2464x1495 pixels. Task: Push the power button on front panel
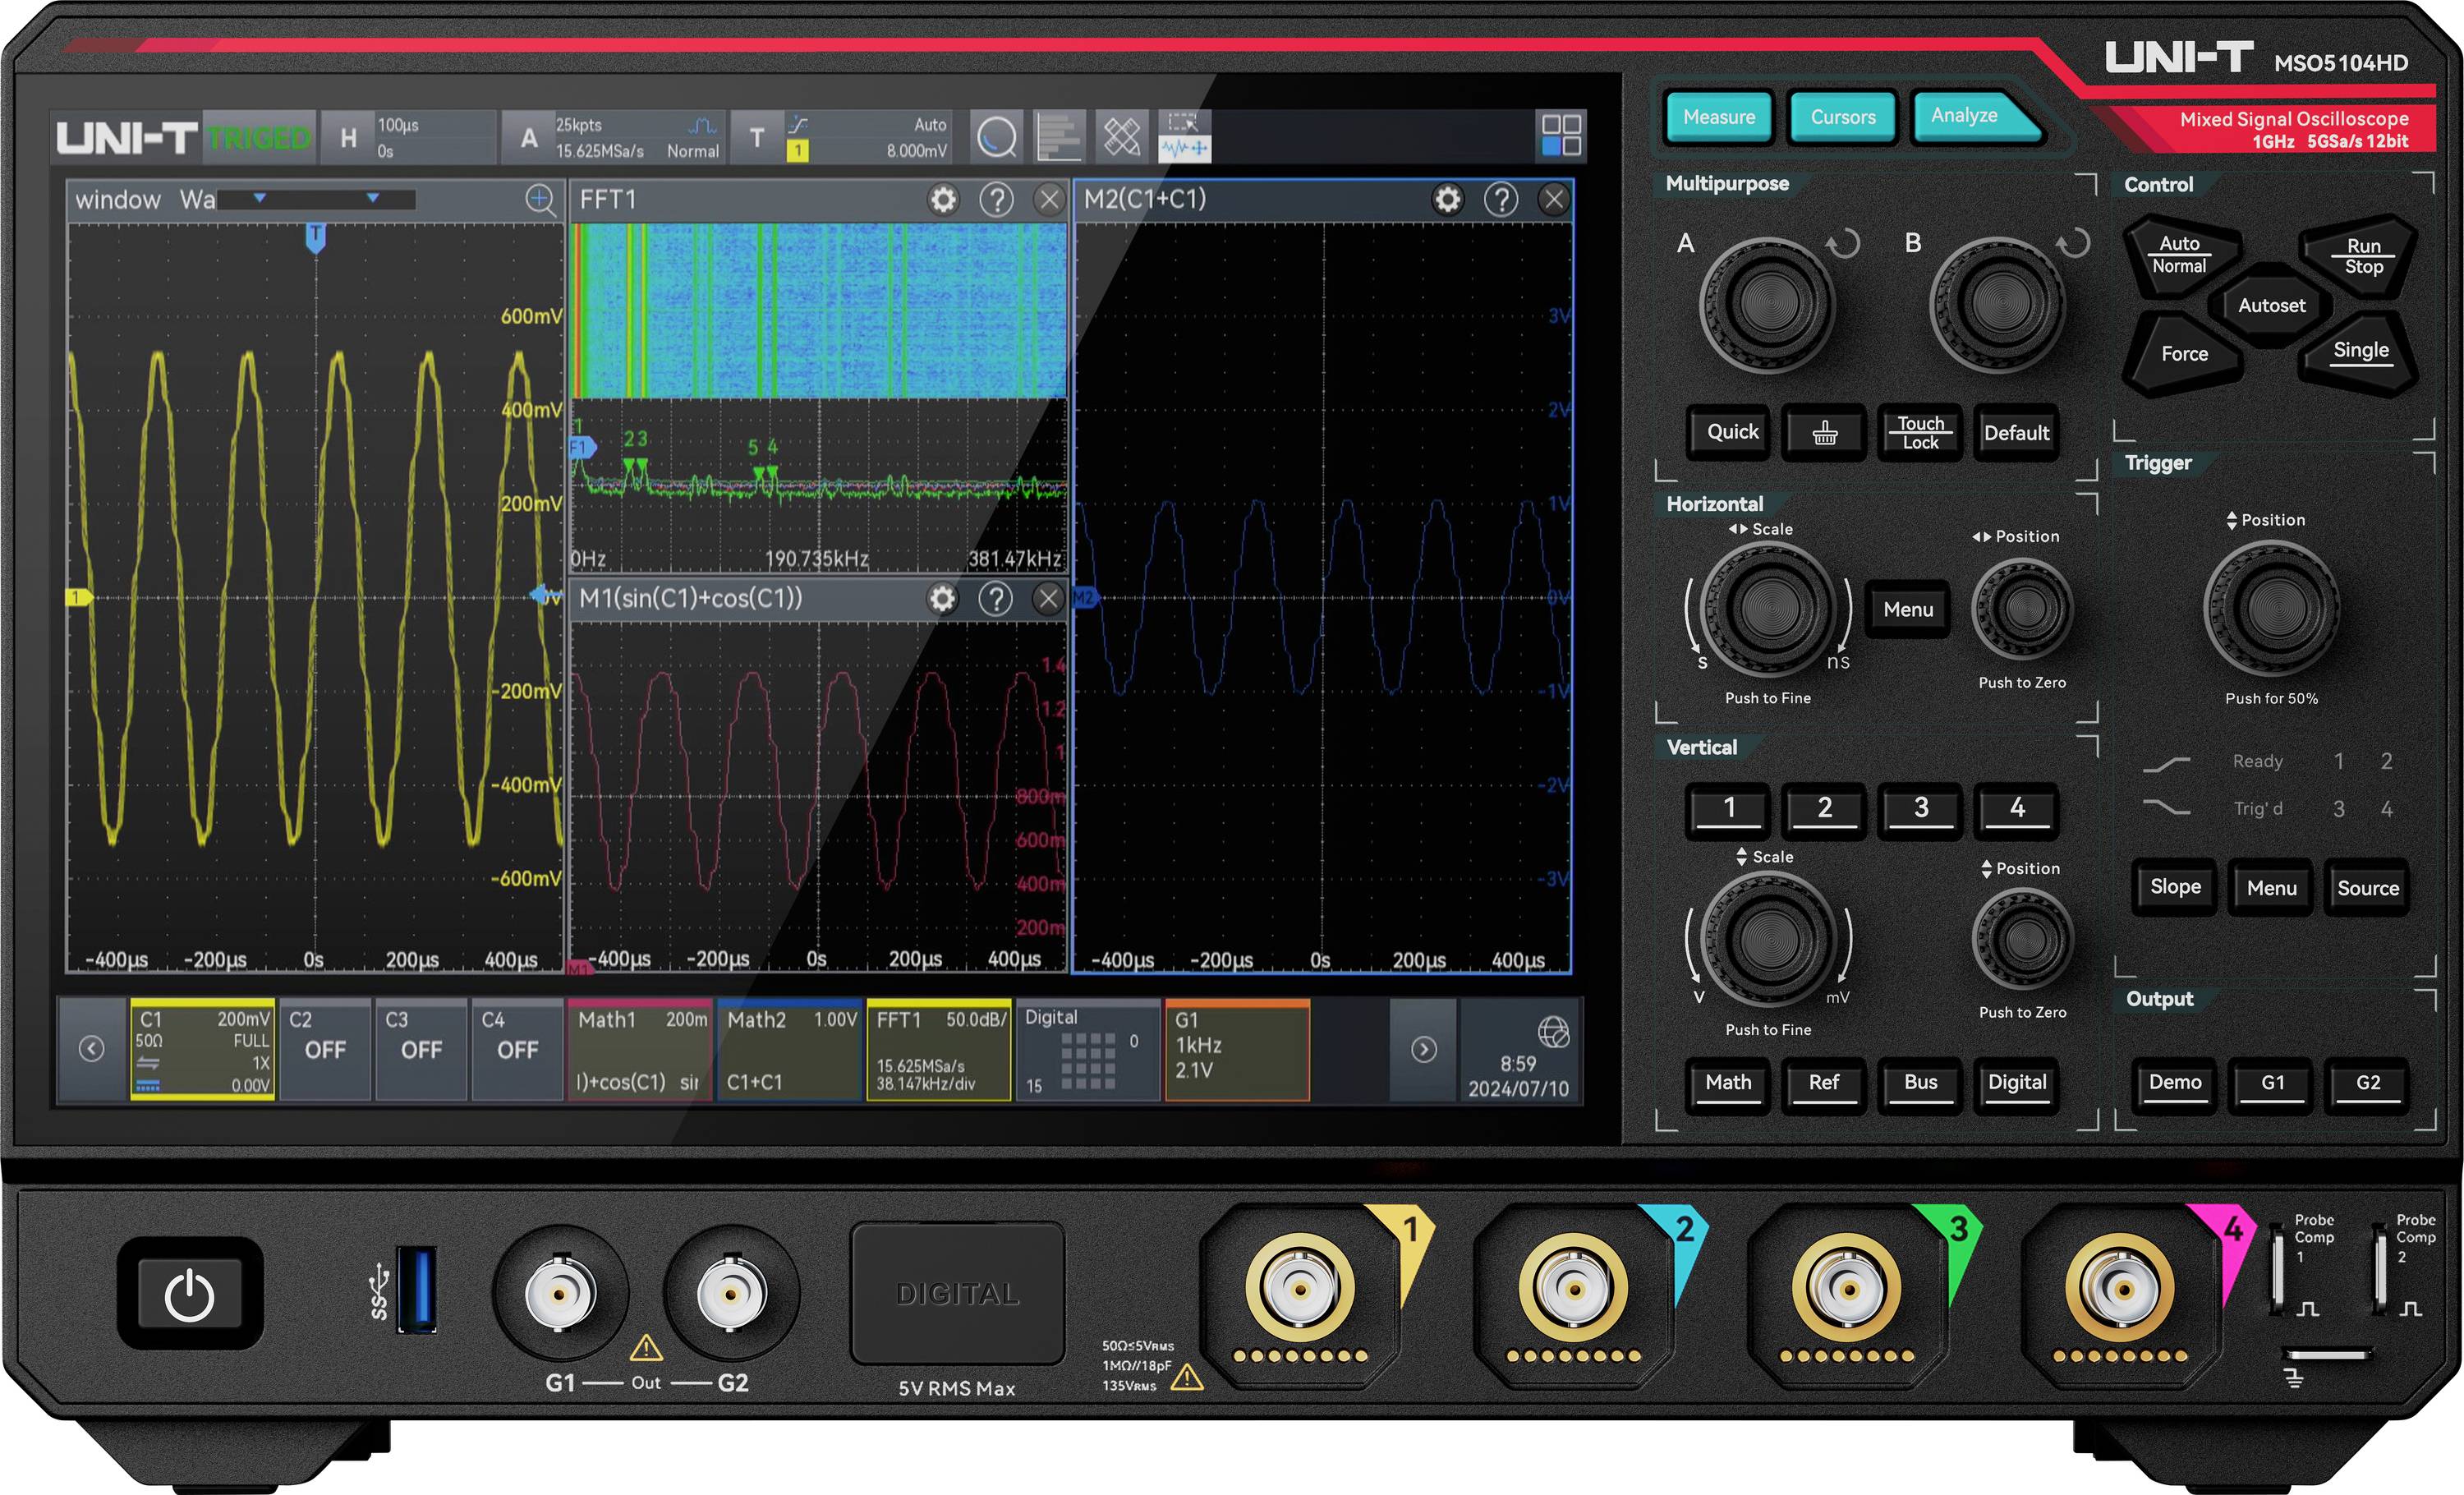[x=190, y=1294]
